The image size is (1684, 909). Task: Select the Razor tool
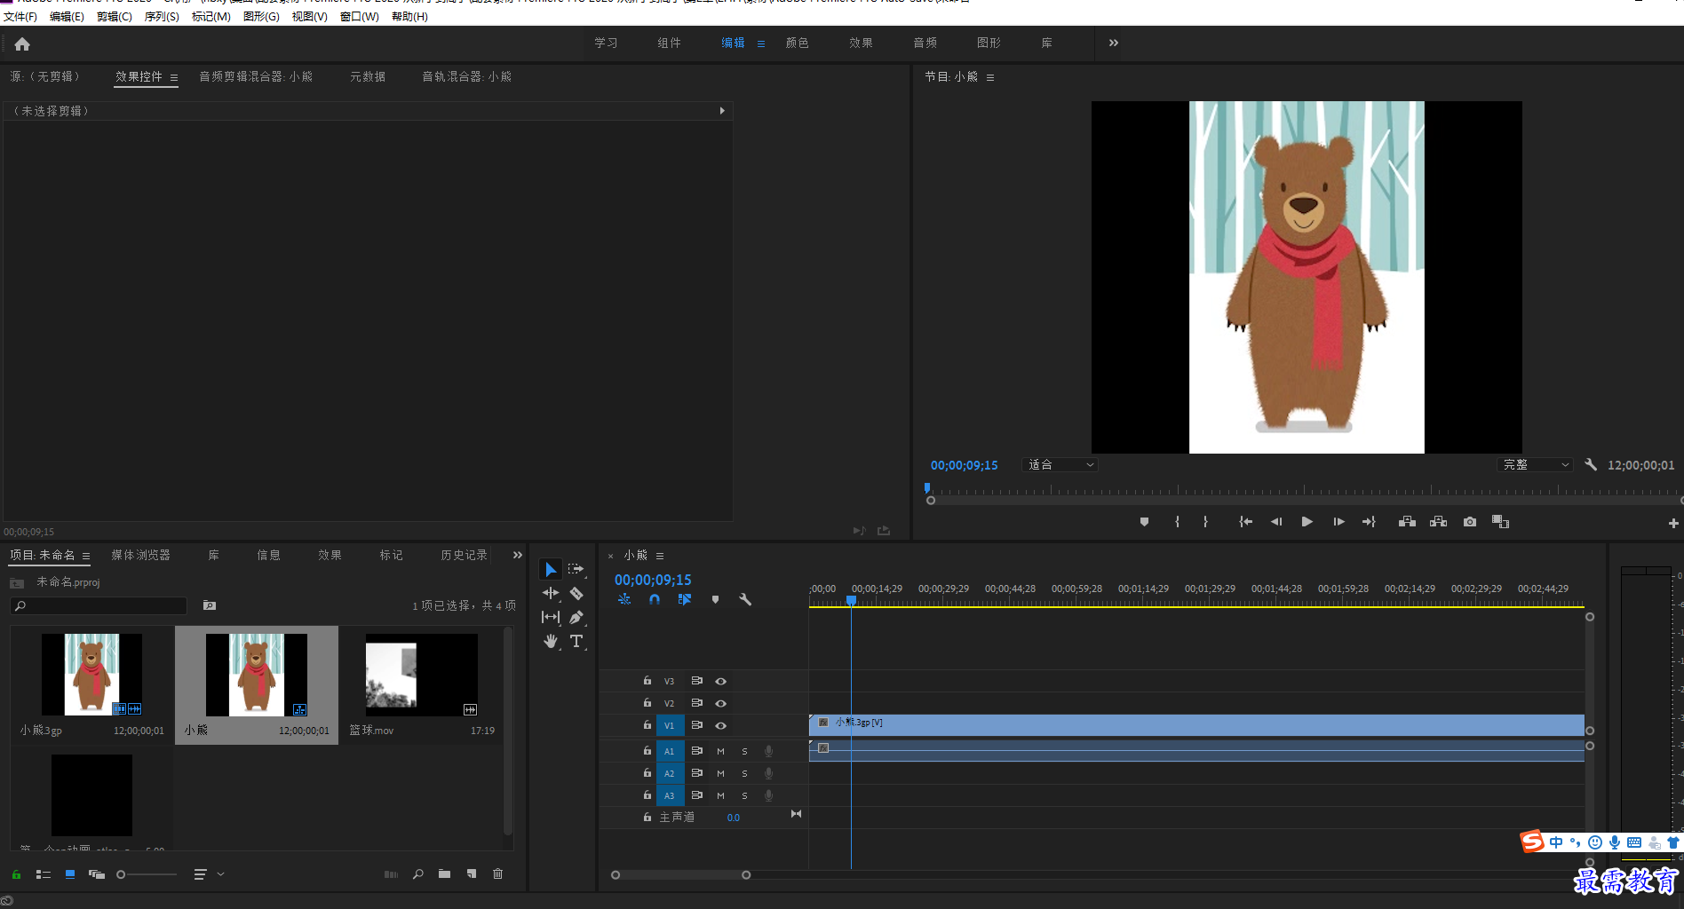click(x=576, y=593)
